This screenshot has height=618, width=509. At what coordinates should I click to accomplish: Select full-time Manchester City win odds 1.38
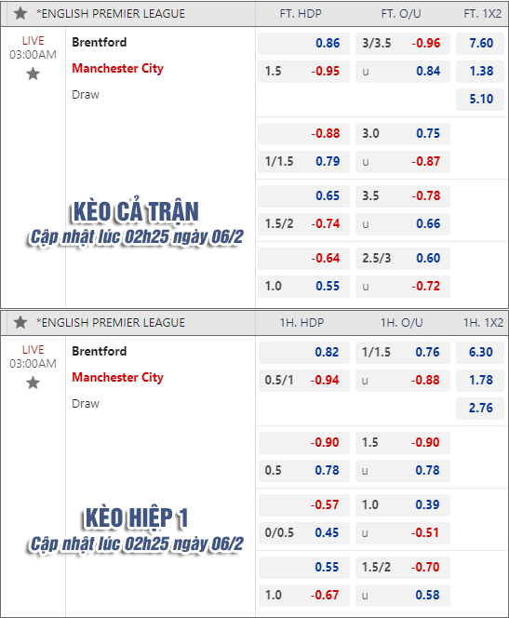click(x=480, y=72)
